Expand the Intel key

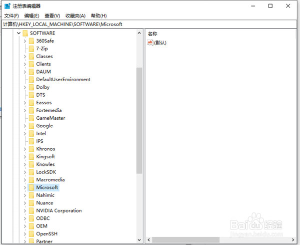[25, 134]
